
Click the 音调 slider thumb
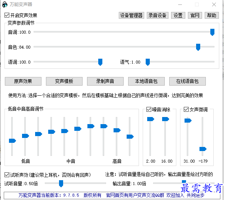212,32
